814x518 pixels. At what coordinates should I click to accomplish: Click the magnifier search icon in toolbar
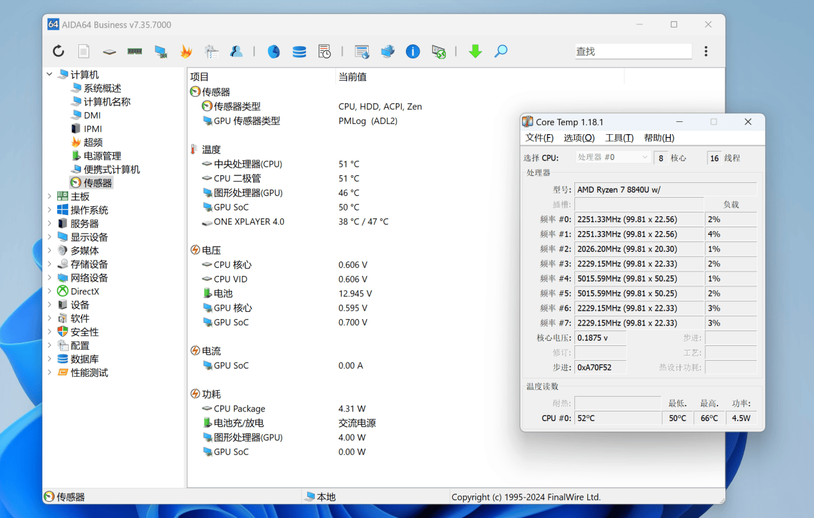tap(501, 51)
